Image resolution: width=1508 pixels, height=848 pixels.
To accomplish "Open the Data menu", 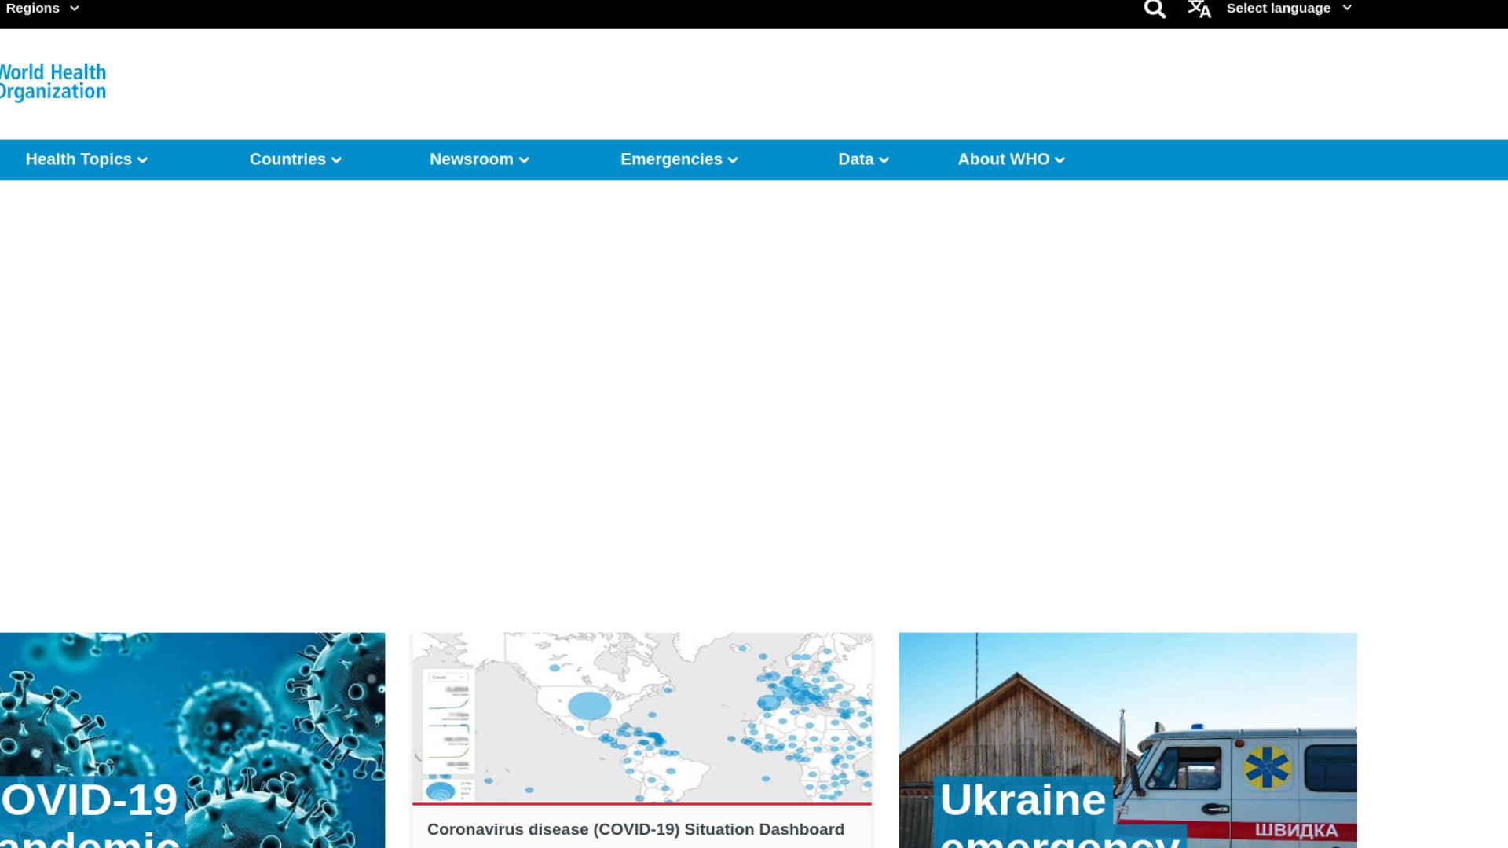I will coord(863,159).
